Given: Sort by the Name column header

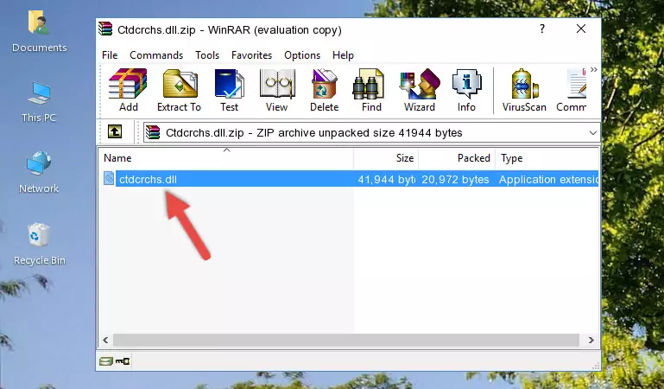Looking at the screenshot, I should 226,158.
